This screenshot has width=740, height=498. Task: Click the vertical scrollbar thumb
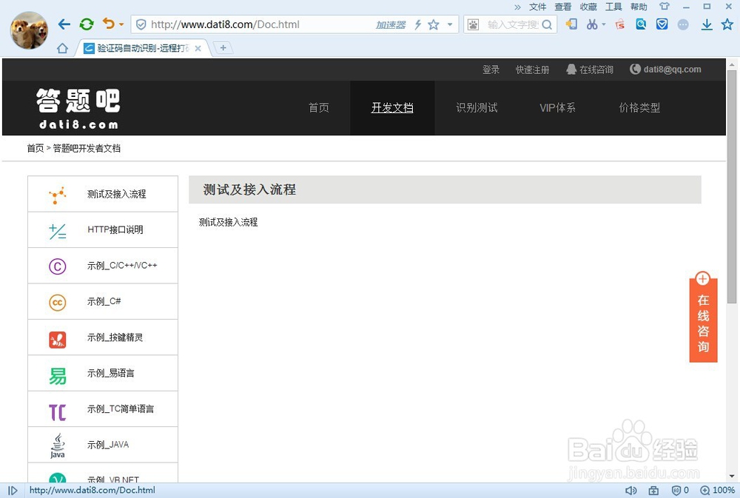click(732, 186)
